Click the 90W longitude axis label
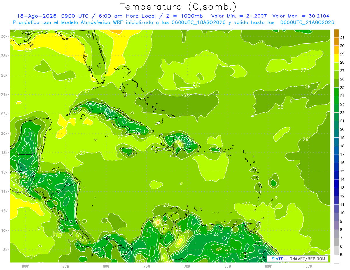 25,267
